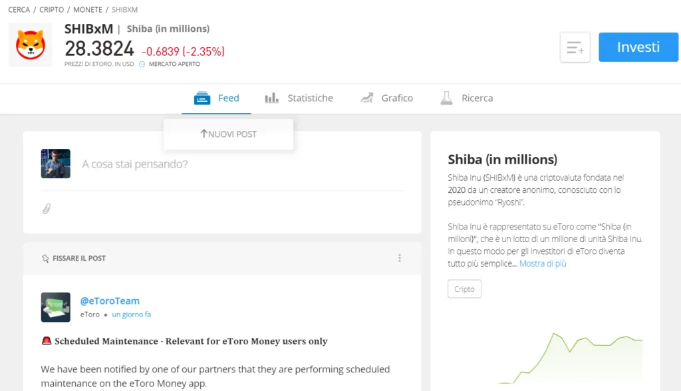Click the 'un giorno fa' timestamp link
This screenshot has width=681, height=391.
[x=132, y=315]
